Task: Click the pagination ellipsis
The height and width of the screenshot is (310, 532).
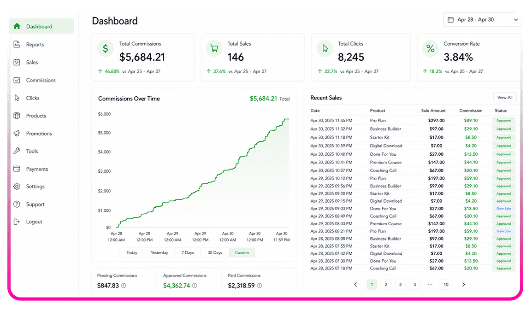Action: click(x=430, y=285)
